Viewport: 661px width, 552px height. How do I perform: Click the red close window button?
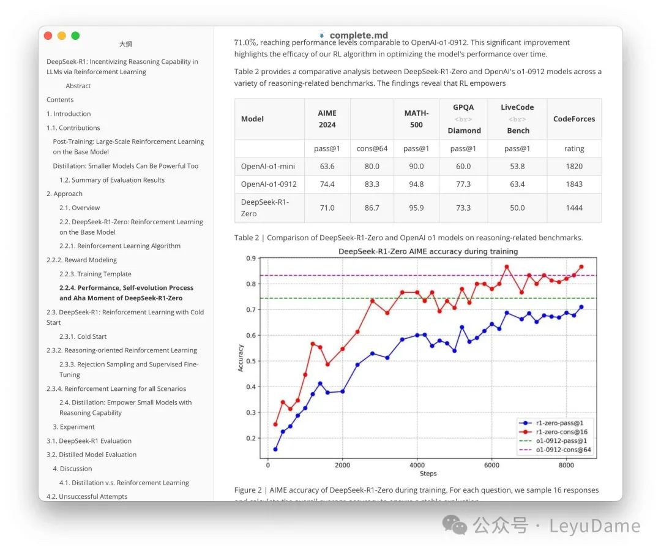click(x=48, y=36)
